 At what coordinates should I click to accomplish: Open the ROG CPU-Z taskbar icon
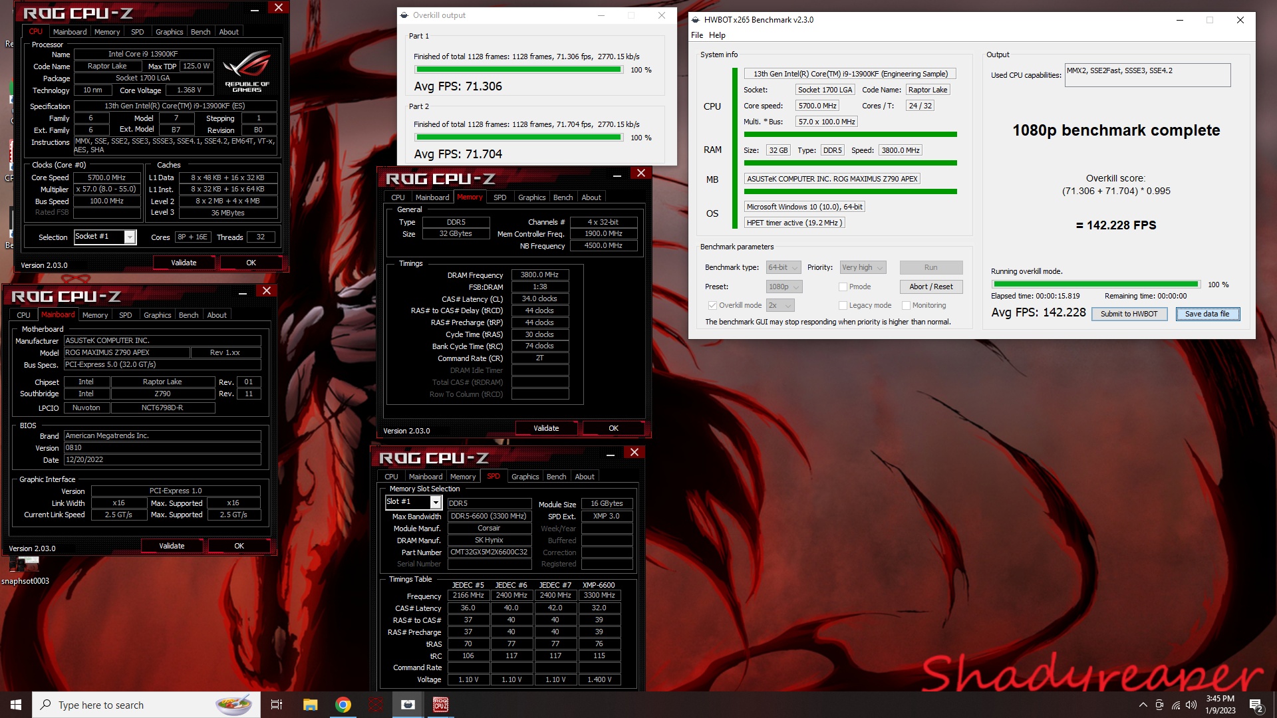[440, 705]
